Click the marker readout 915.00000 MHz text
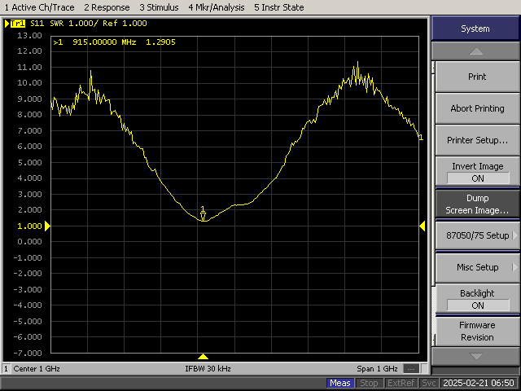 click(x=104, y=42)
